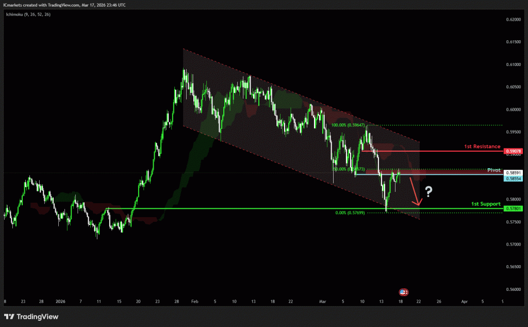528x327 pixels.
Task: Select the red 0.59078 price tag
Action: [514, 152]
